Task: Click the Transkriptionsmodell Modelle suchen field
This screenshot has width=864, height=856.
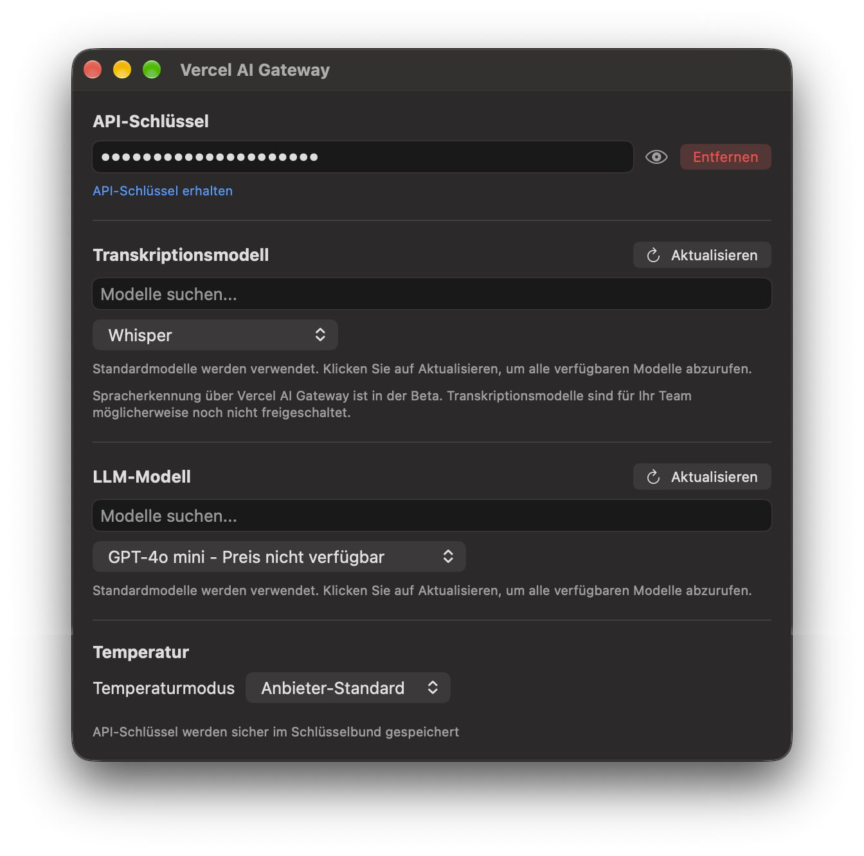Action: coord(432,294)
